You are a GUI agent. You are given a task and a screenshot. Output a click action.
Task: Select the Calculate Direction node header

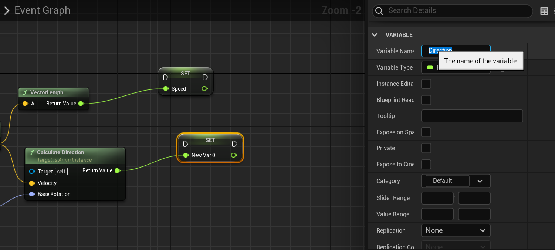coord(75,156)
